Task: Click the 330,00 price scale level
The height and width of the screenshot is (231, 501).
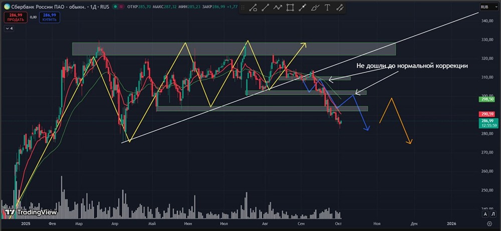Action: pyautogui.click(x=488, y=40)
